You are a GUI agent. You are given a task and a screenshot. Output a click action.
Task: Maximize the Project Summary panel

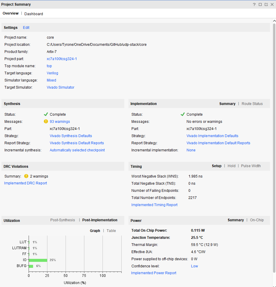point(260,4)
